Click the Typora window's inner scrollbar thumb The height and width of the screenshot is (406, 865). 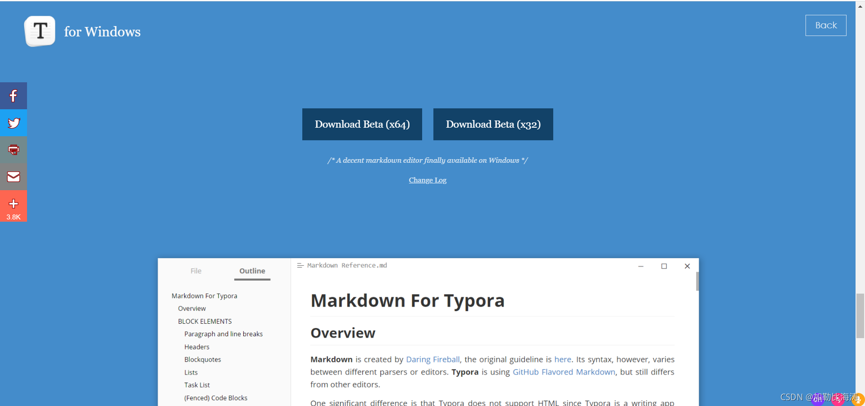697,281
